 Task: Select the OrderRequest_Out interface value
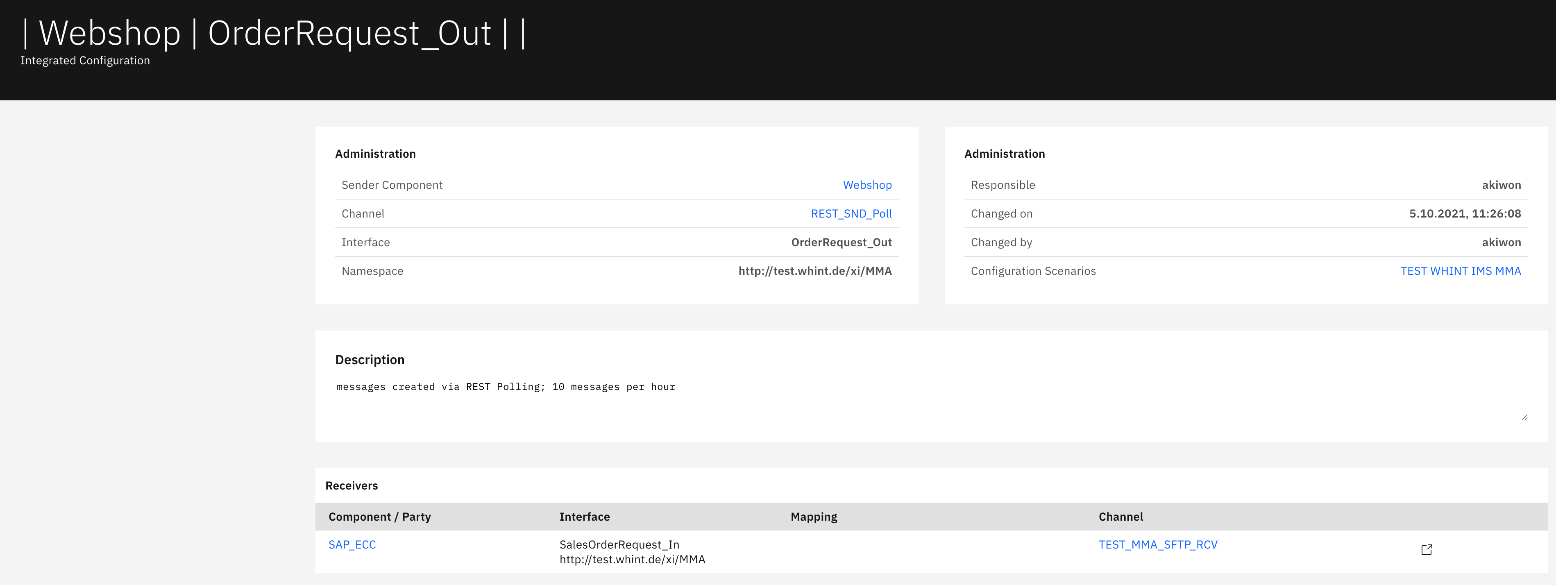[842, 243]
